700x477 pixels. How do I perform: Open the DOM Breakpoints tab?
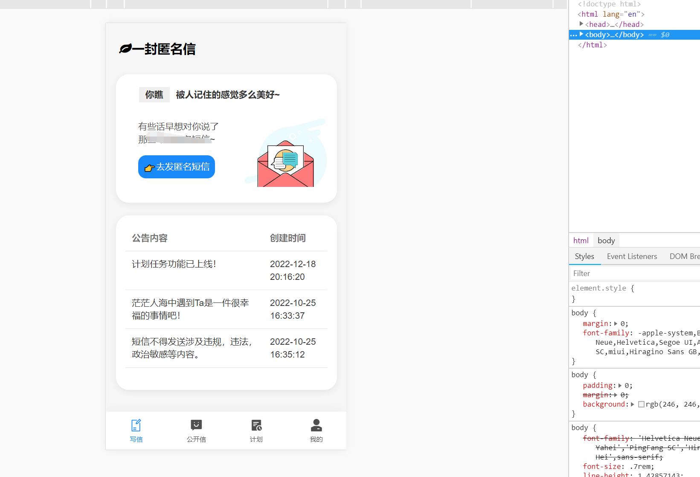pos(684,256)
